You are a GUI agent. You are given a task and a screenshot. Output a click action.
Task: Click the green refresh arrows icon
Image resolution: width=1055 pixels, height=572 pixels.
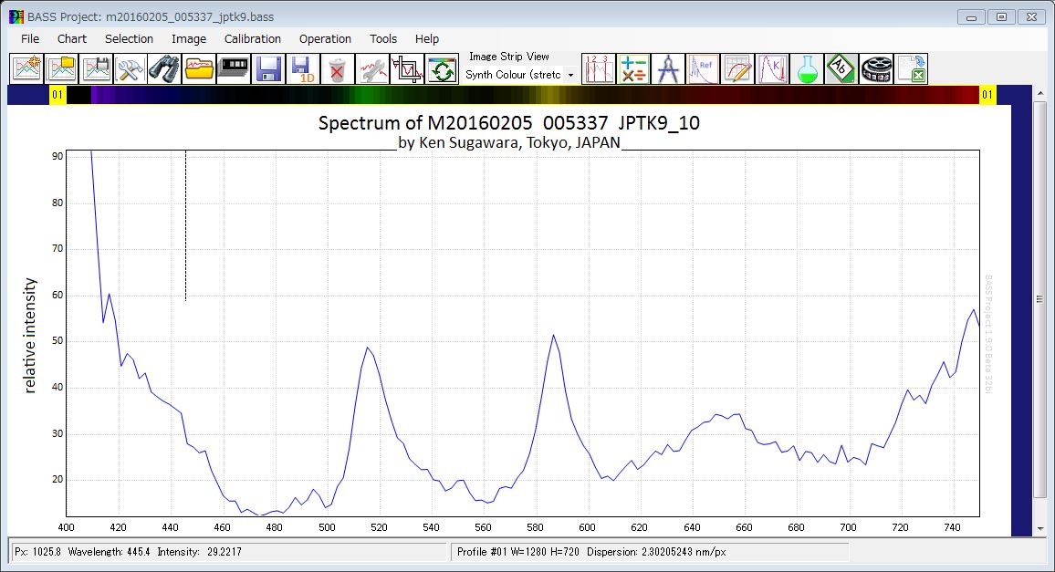[442, 68]
